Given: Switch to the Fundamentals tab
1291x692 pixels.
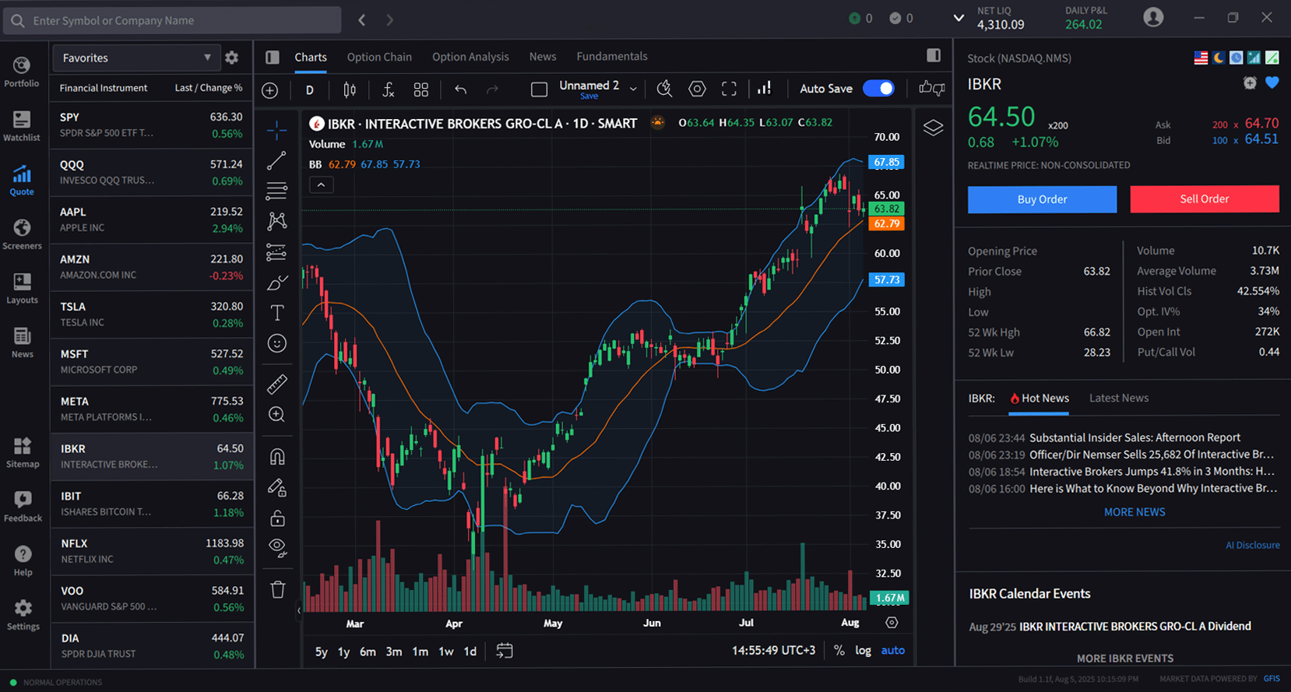Looking at the screenshot, I should [612, 57].
